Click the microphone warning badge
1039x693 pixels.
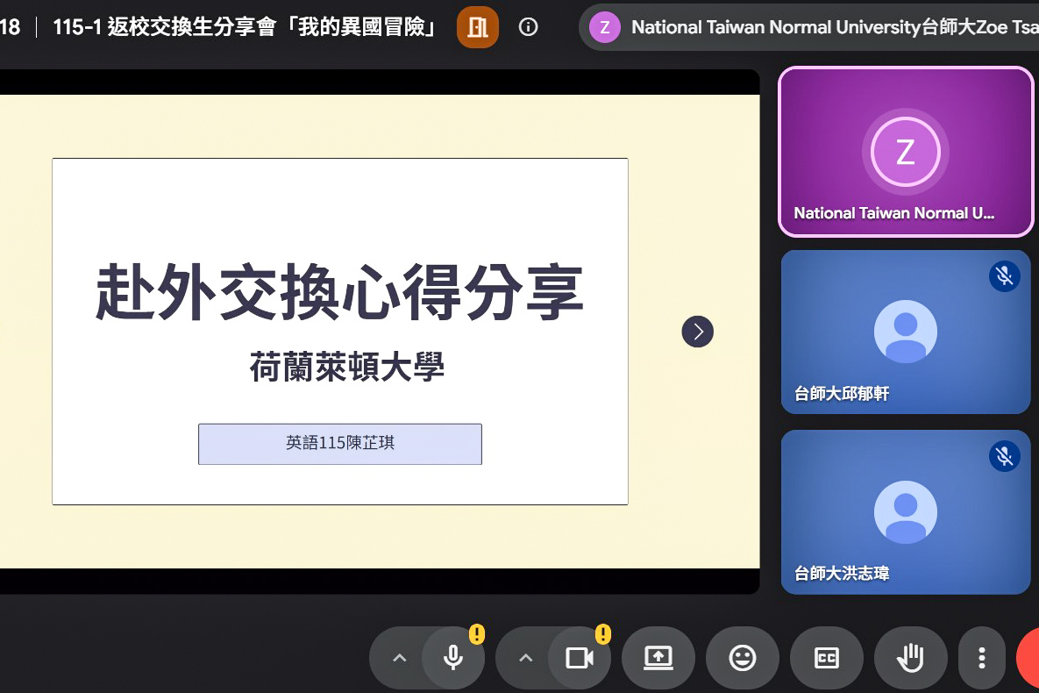476,634
